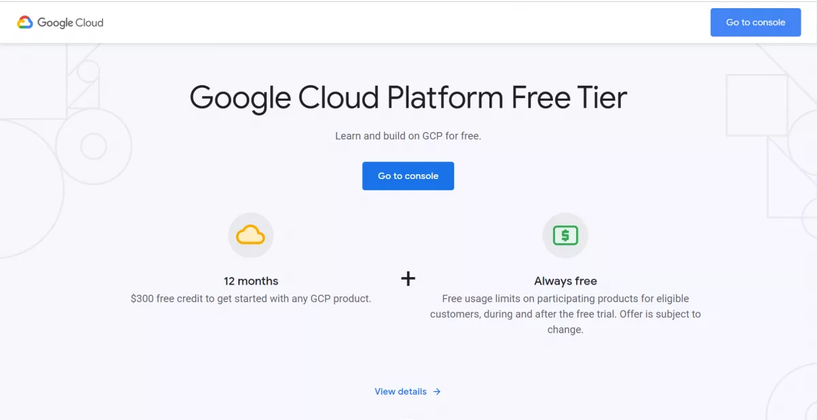Select the 12 months heading
The width and height of the screenshot is (817, 420).
pos(251,280)
